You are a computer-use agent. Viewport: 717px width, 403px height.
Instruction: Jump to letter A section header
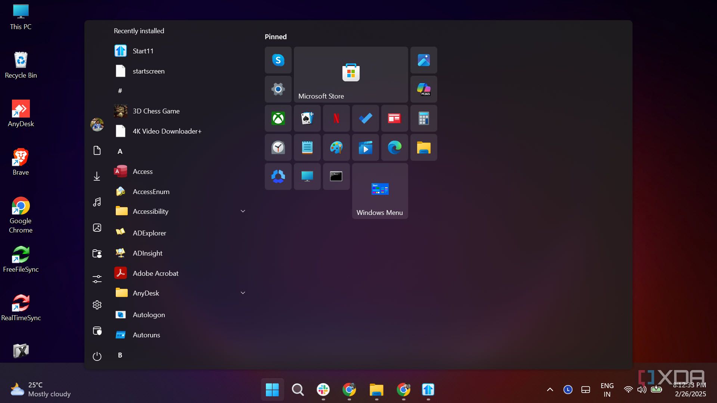tap(120, 151)
